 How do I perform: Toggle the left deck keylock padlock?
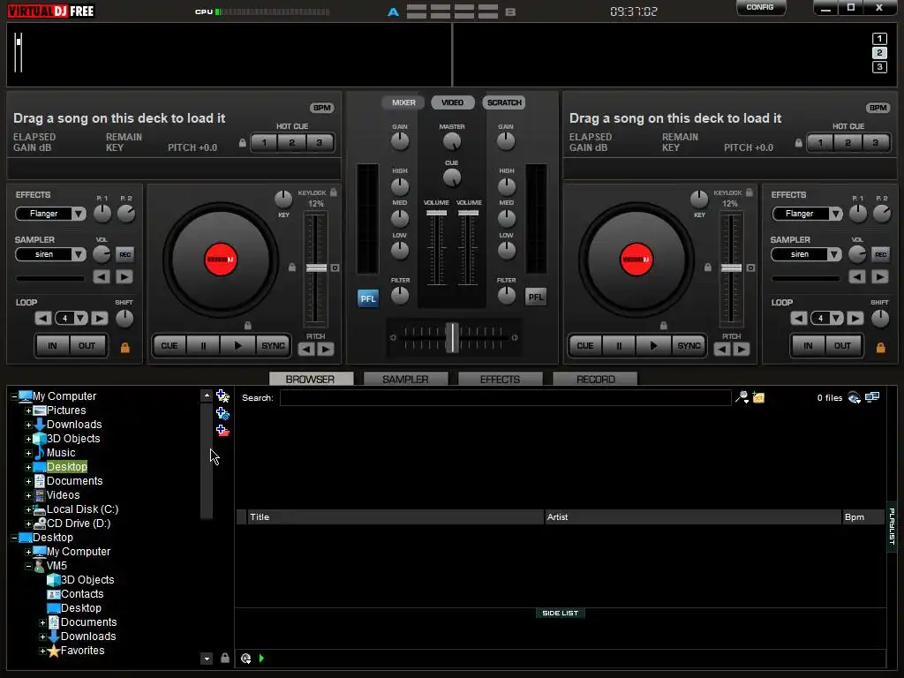tap(333, 192)
